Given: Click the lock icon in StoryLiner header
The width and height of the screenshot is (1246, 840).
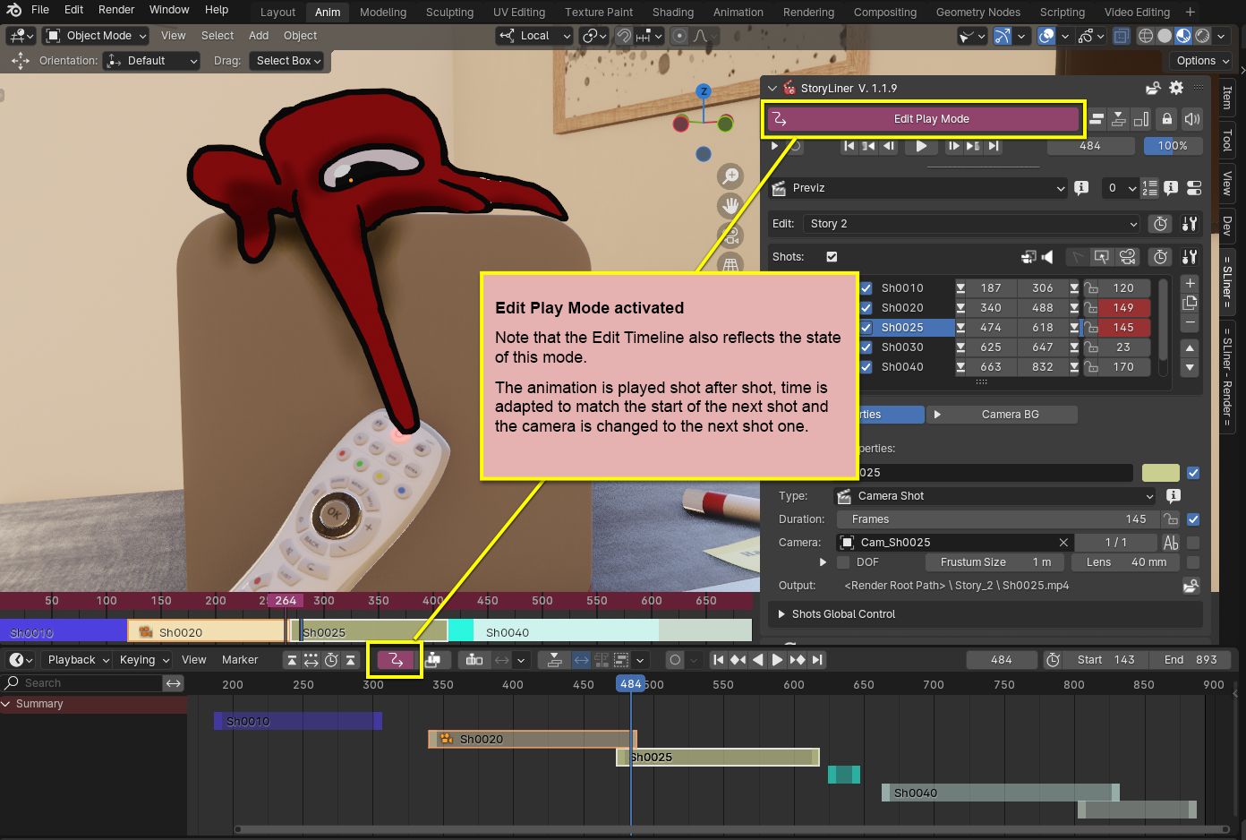Looking at the screenshot, I should click(x=1166, y=119).
